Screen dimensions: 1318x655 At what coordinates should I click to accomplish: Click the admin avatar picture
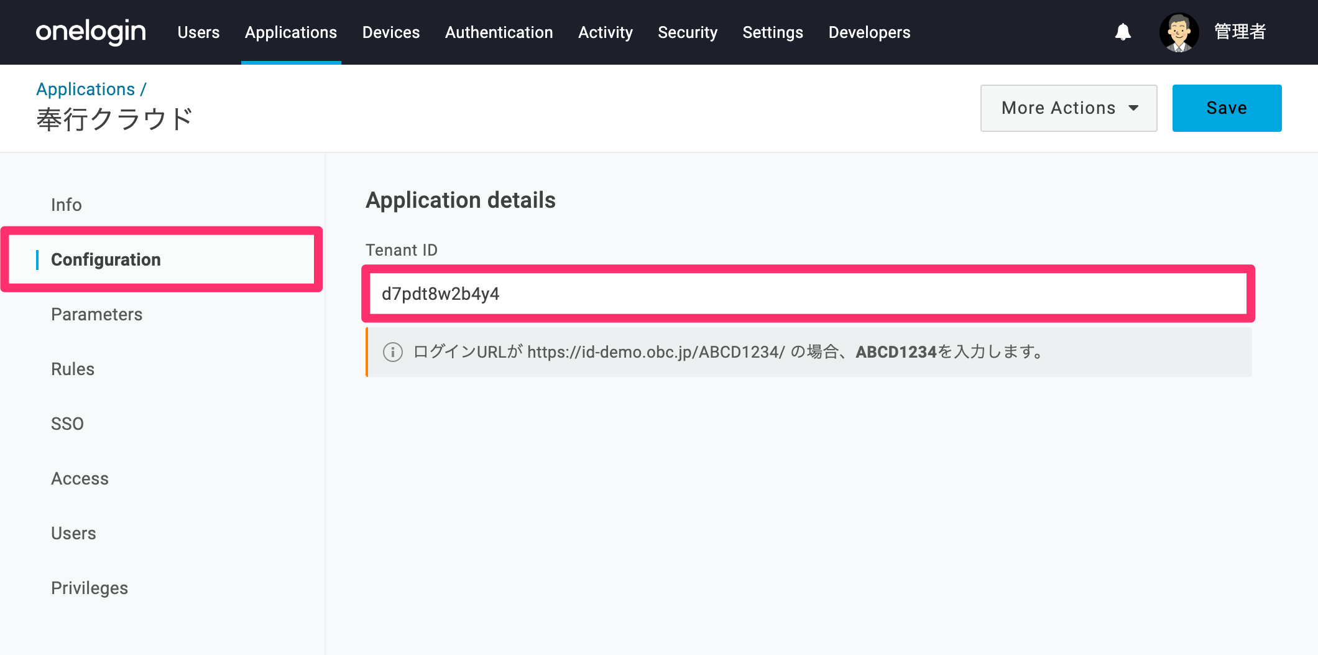point(1179,32)
